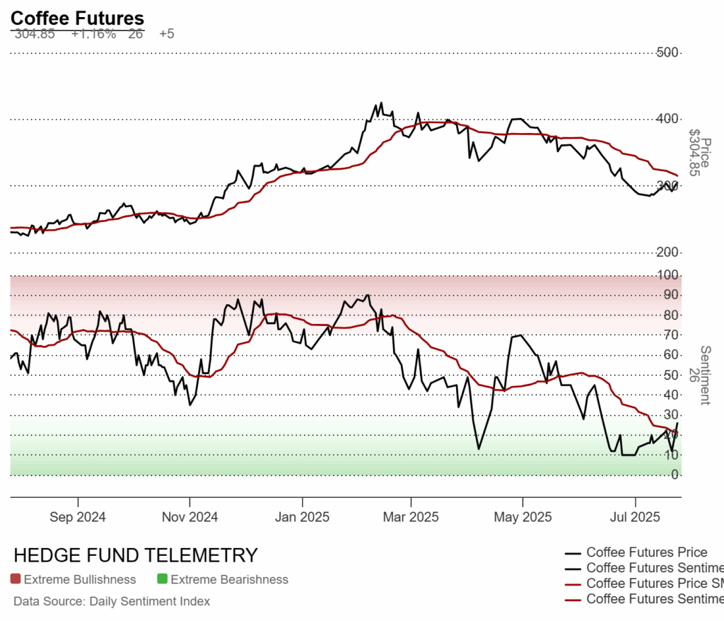
Task: Click the Nov 2024 axis tick label
Action: pyautogui.click(x=189, y=516)
